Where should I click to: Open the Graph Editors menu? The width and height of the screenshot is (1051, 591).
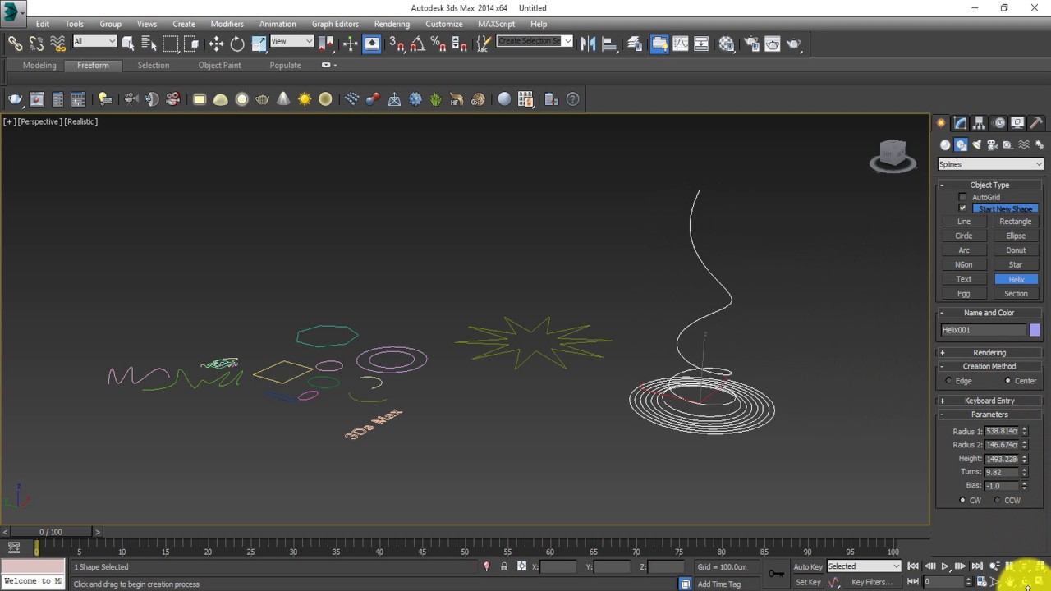tap(335, 24)
